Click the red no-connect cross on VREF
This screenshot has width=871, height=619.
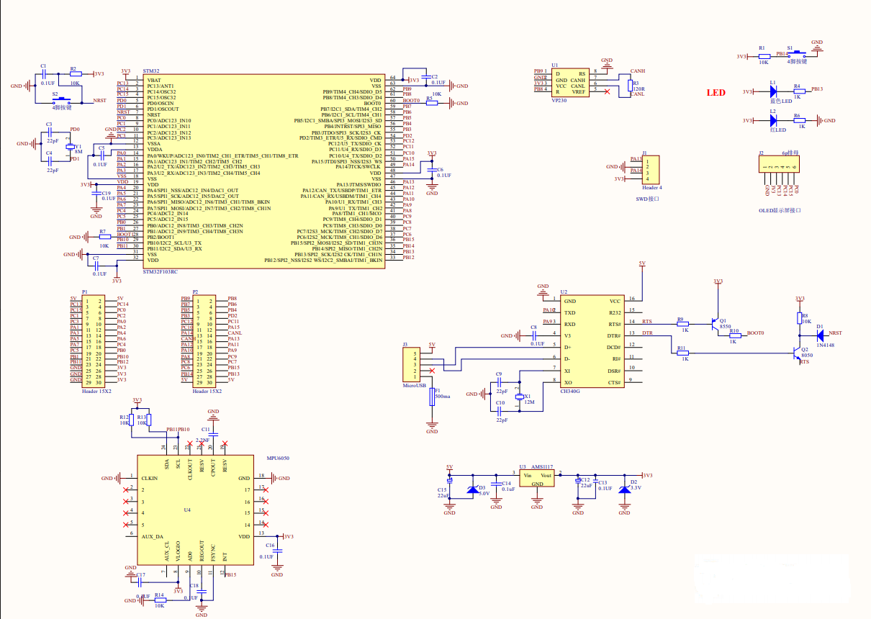608,92
